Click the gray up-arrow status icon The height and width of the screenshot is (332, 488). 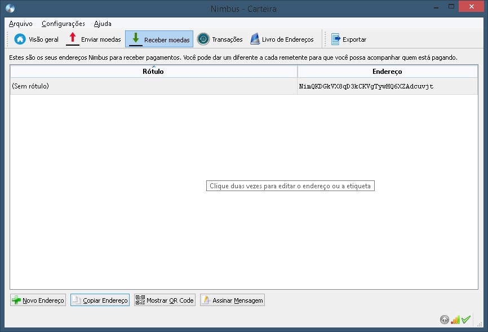pyautogui.click(x=445, y=320)
